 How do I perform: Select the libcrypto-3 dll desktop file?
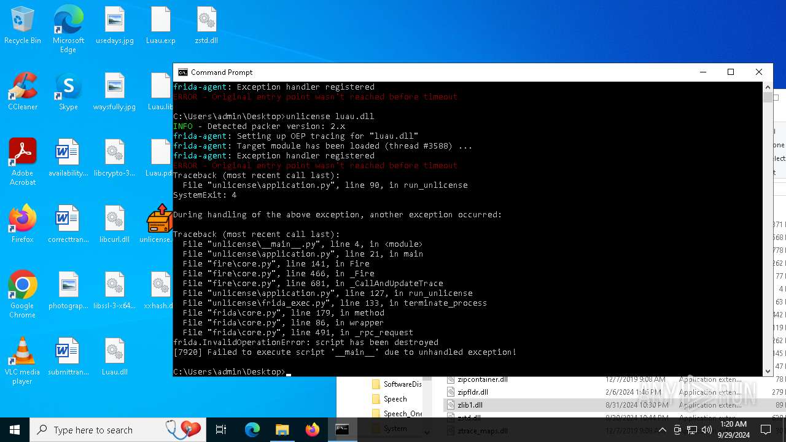(115, 158)
